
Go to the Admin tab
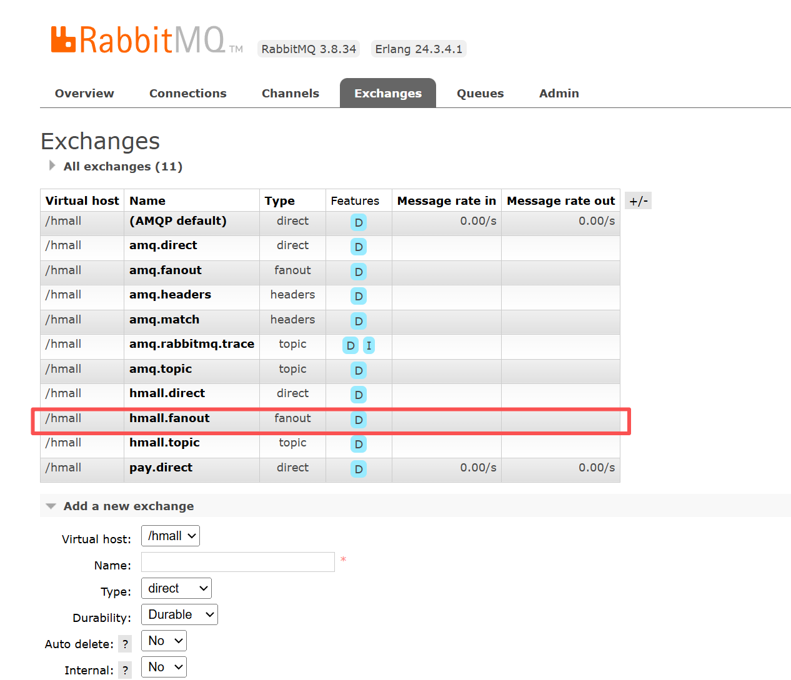point(559,93)
